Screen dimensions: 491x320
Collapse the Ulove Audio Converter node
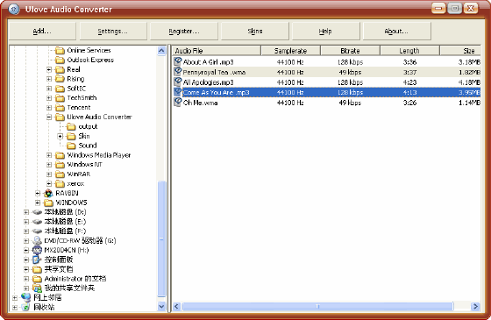pyautogui.click(x=49, y=117)
